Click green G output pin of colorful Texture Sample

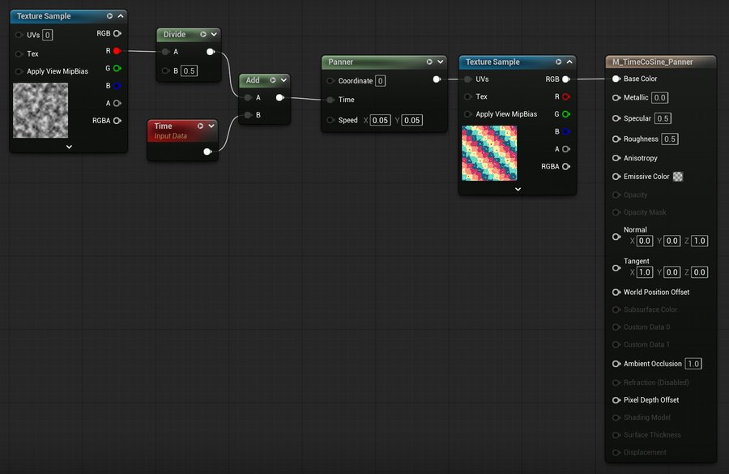566,114
